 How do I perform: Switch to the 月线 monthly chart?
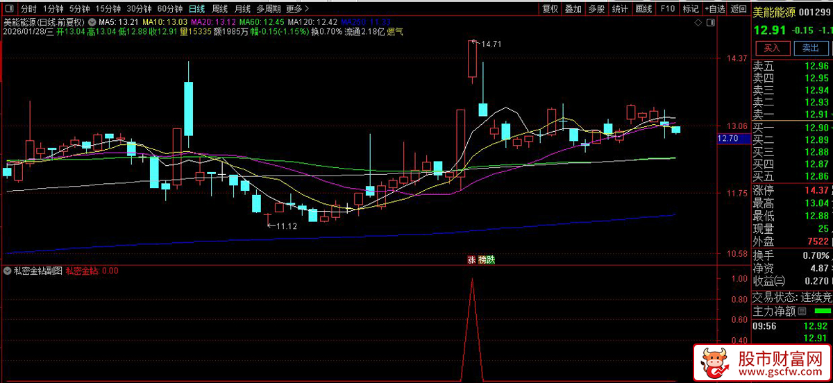click(242, 9)
